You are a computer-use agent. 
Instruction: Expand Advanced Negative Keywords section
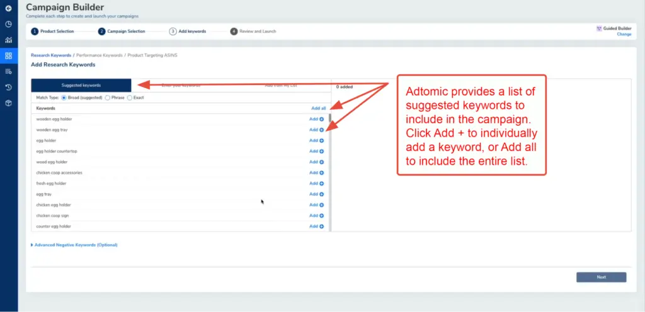click(74, 245)
